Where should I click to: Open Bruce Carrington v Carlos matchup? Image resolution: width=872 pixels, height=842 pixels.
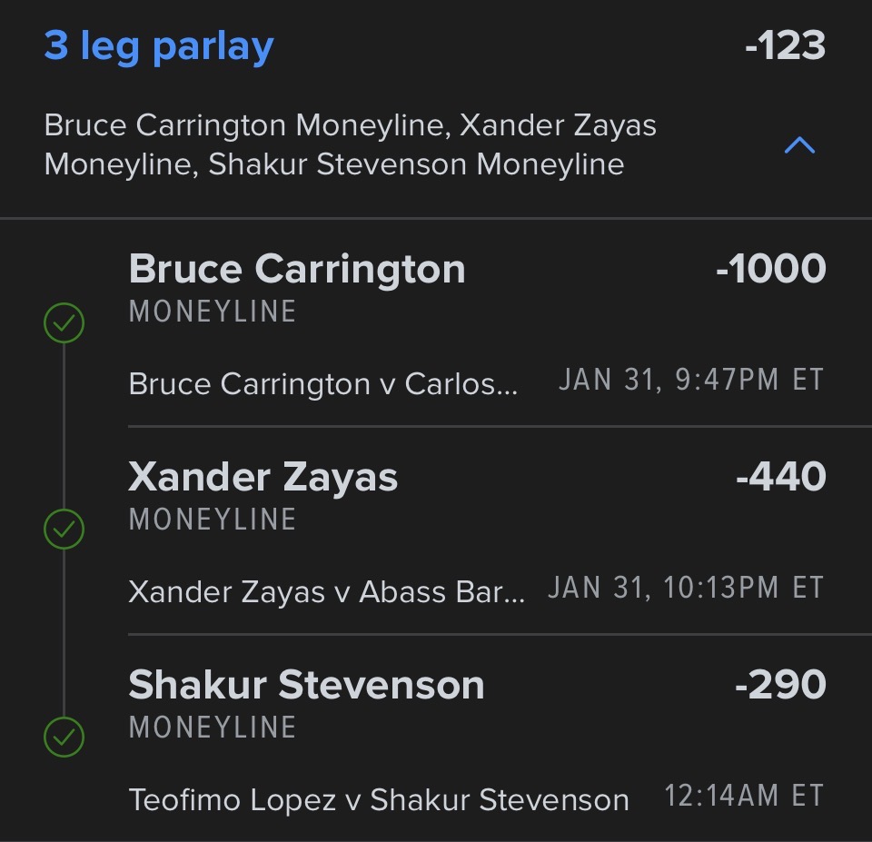click(323, 384)
